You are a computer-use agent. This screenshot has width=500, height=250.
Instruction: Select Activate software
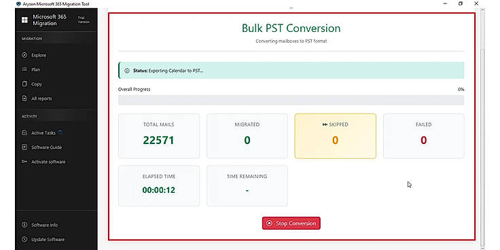click(48, 162)
